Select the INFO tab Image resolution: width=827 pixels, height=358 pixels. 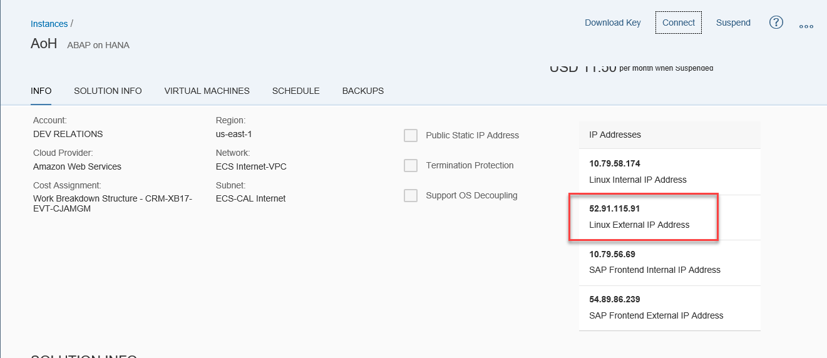click(41, 91)
